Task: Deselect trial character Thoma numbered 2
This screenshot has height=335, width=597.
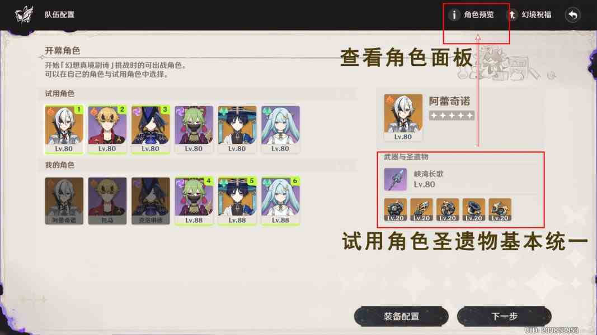Action: pos(107,130)
